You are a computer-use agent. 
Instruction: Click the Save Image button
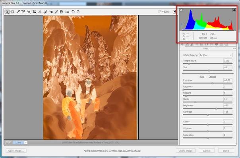click(x=16, y=151)
